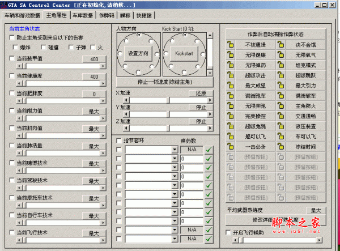Select top radio dot in 人物方向 dial
Viewport: 340px width, 251px height.
(139, 35)
